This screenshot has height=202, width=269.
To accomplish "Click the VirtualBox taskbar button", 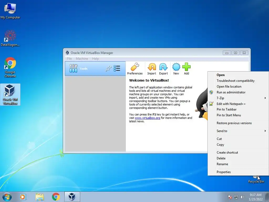I will click(72, 197).
